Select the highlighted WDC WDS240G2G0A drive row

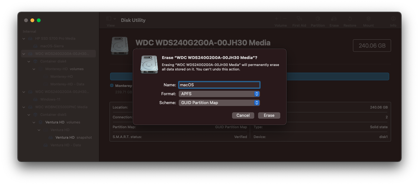click(58, 54)
